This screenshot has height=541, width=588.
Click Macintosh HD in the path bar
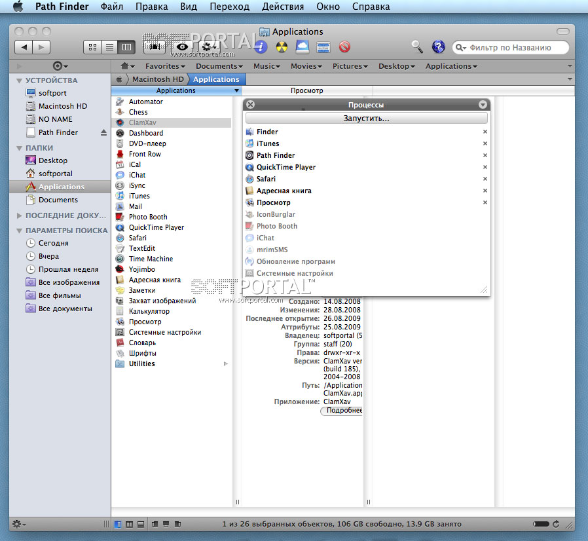(x=158, y=79)
